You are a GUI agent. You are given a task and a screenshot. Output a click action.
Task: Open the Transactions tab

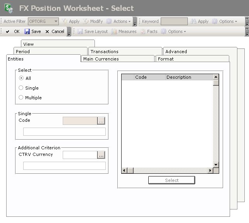(105, 52)
